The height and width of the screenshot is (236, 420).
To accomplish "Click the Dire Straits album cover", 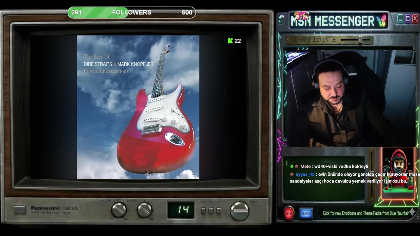I will pyautogui.click(x=138, y=107).
